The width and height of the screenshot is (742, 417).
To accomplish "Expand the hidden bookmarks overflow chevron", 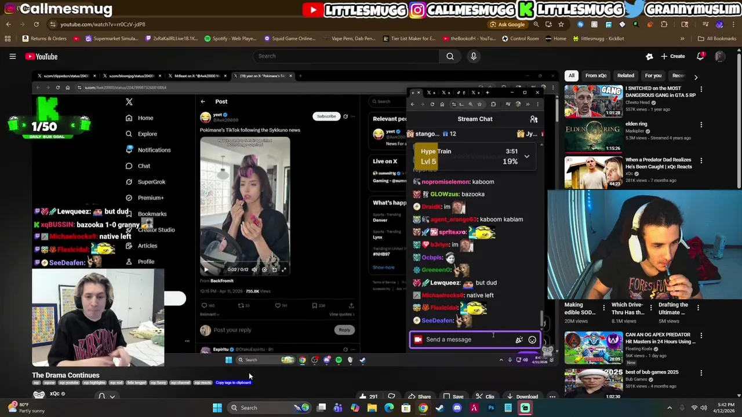I will [682, 39].
